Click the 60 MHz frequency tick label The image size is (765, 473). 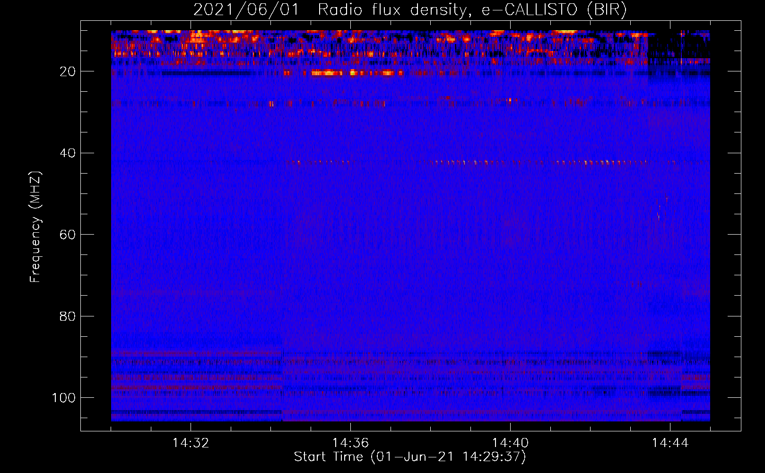(x=68, y=235)
